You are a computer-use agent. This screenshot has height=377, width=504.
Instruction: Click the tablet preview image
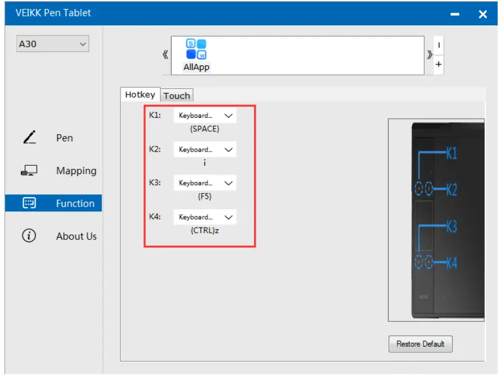coord(436,220)
